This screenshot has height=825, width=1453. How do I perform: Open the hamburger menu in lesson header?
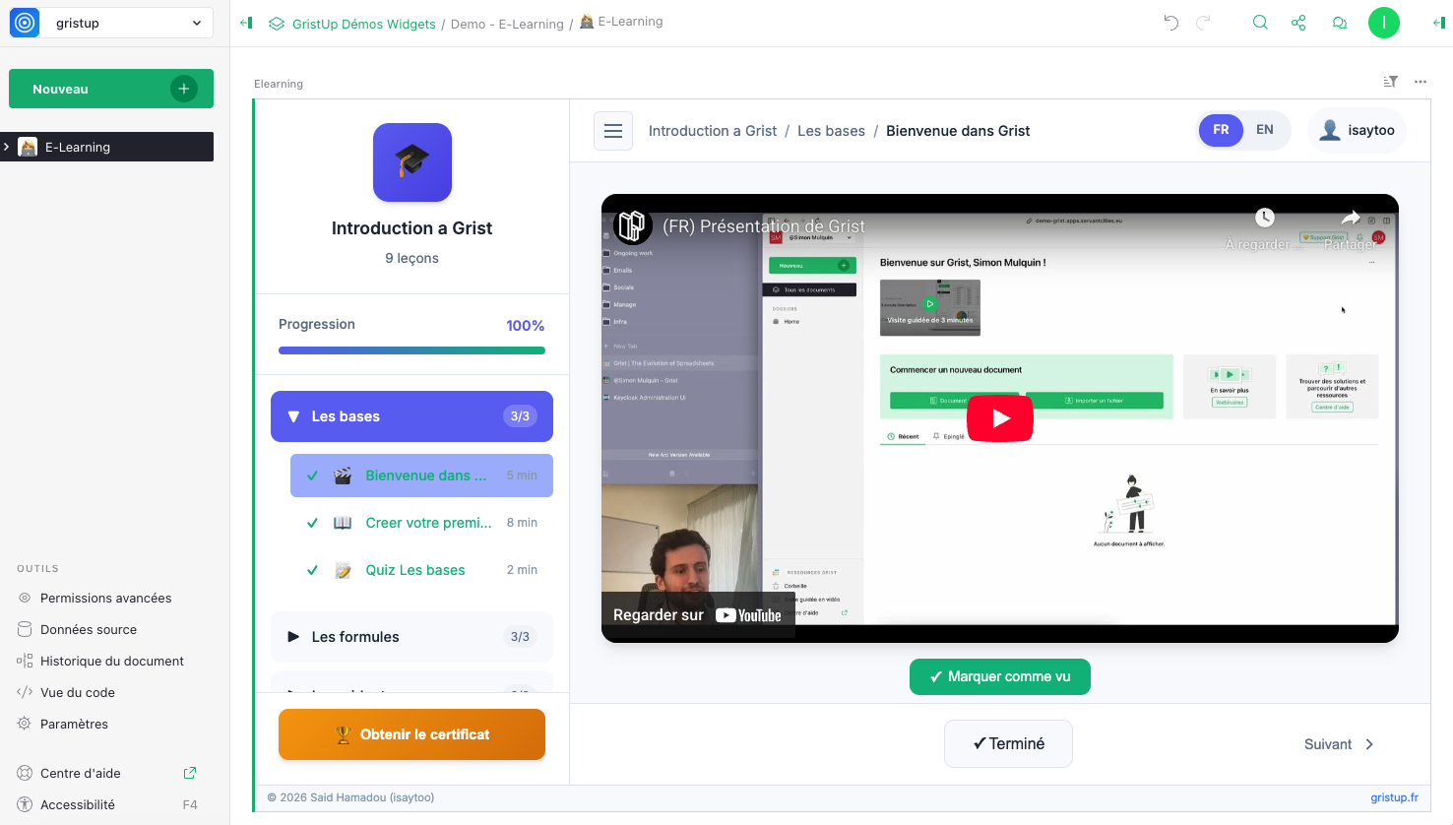[613, 131]
